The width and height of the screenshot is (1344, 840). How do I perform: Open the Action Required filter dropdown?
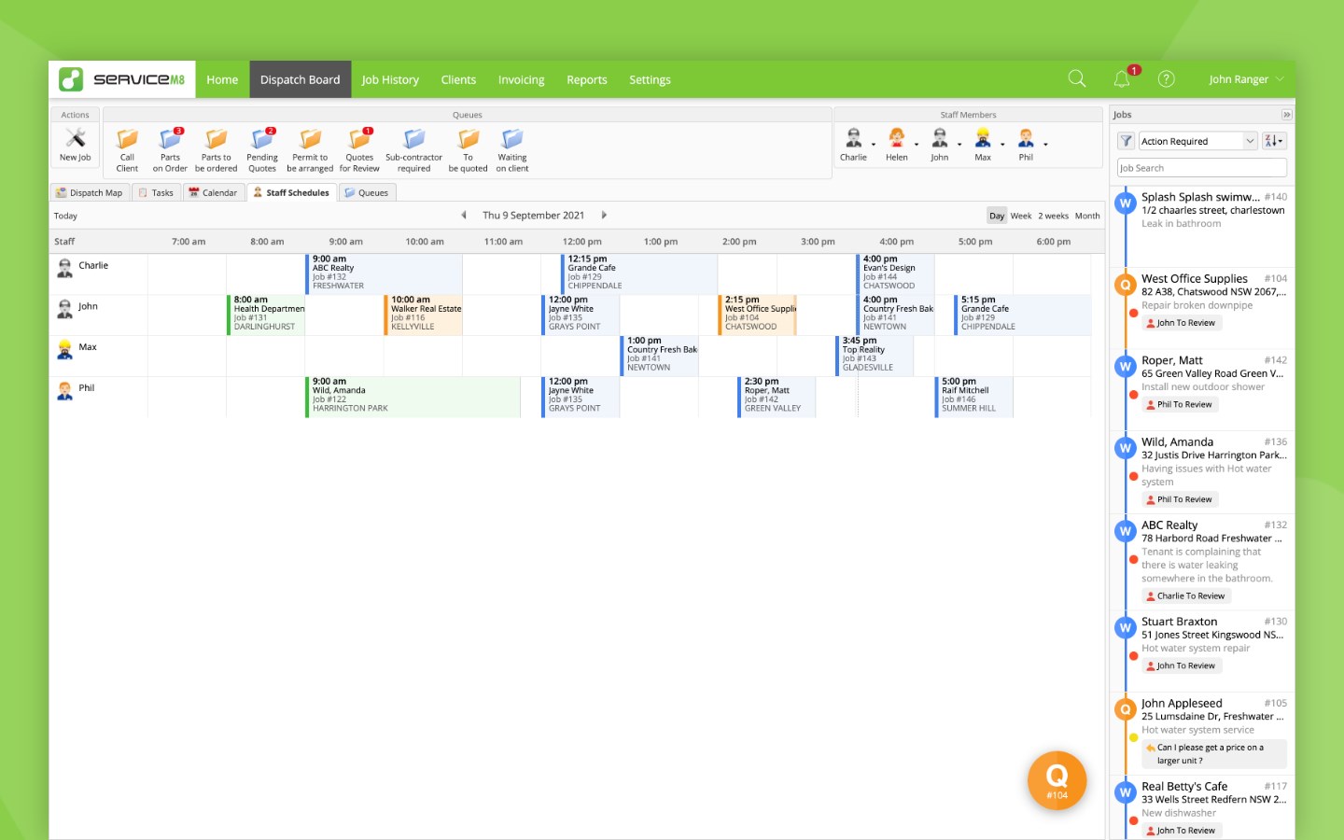1197,141
